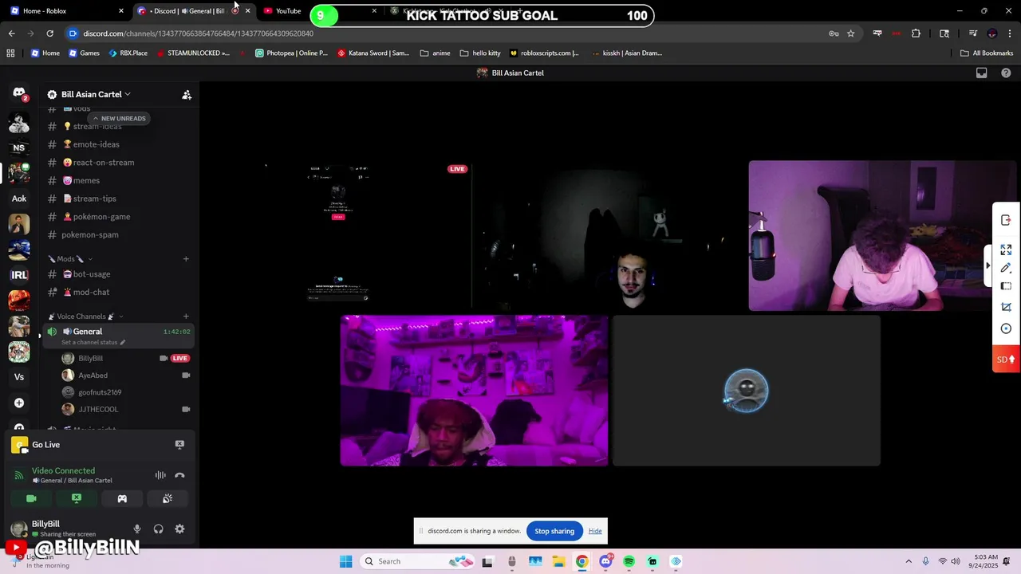This screenshot has height=574, width=1021.
Task: Create channel in Mods category plus
Action: coord(186,258)
